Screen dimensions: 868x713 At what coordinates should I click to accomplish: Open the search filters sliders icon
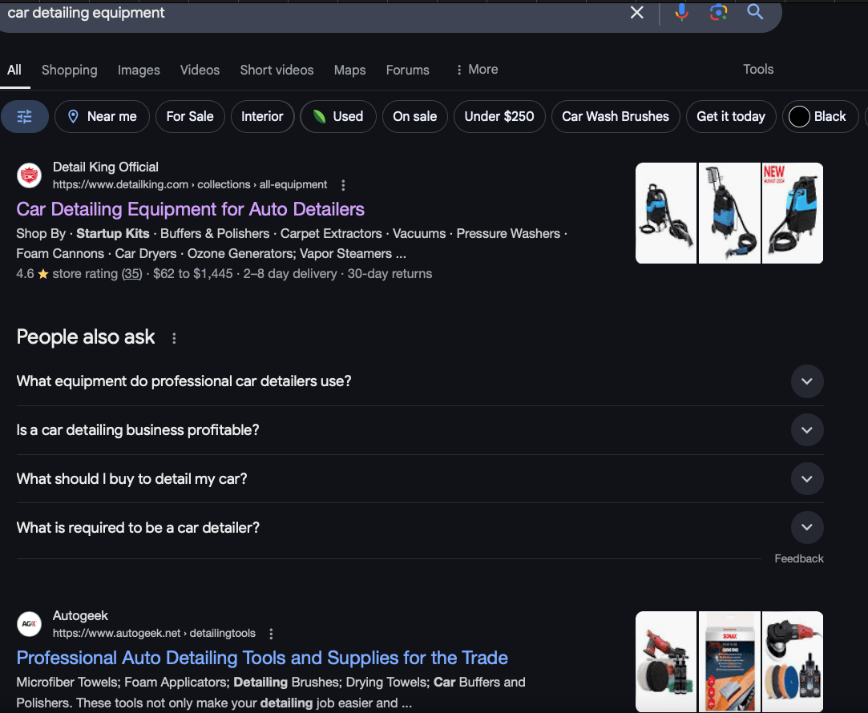[x=25, y=117]
